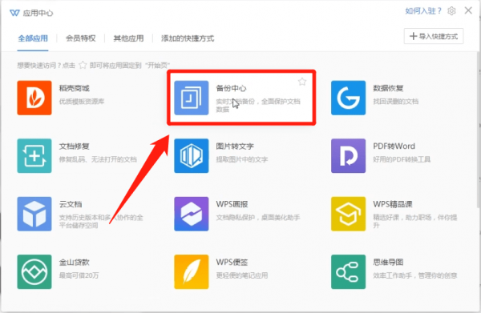The height and width of the screenshot is (313, 481).
Task: Click the PDF转Word title text
Action: click(x=394, y=146)
